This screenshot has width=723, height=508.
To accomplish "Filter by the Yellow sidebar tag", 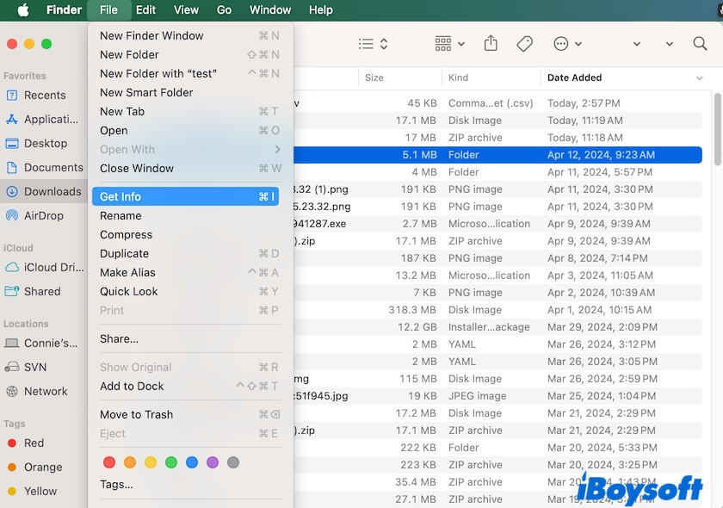I will coord(33,491).
